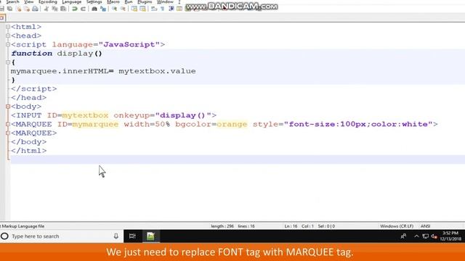465x261 pixels.
Task: Click the Notepad++ taskbar icon
Action: (x=150, y=236)
